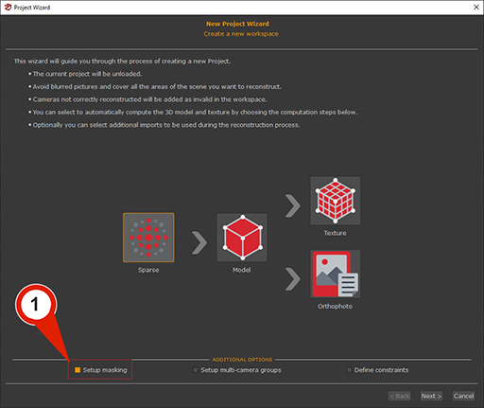Screen dimensions: 484x408
Task: Click the chevron arrow pointing to Orthophoto
Action: [293, 279]
